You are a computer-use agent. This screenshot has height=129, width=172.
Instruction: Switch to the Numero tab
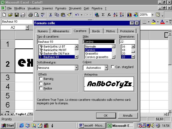[x=43, y=31]
